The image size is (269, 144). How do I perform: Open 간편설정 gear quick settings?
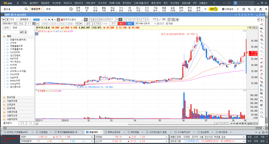point(228,9)
